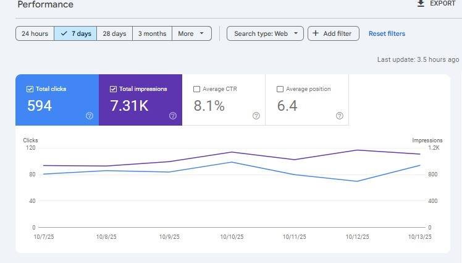This screenshot has height=263, width=462.
Task: Click the 10/12/25 point on impressions line
Action: [358, 150]
